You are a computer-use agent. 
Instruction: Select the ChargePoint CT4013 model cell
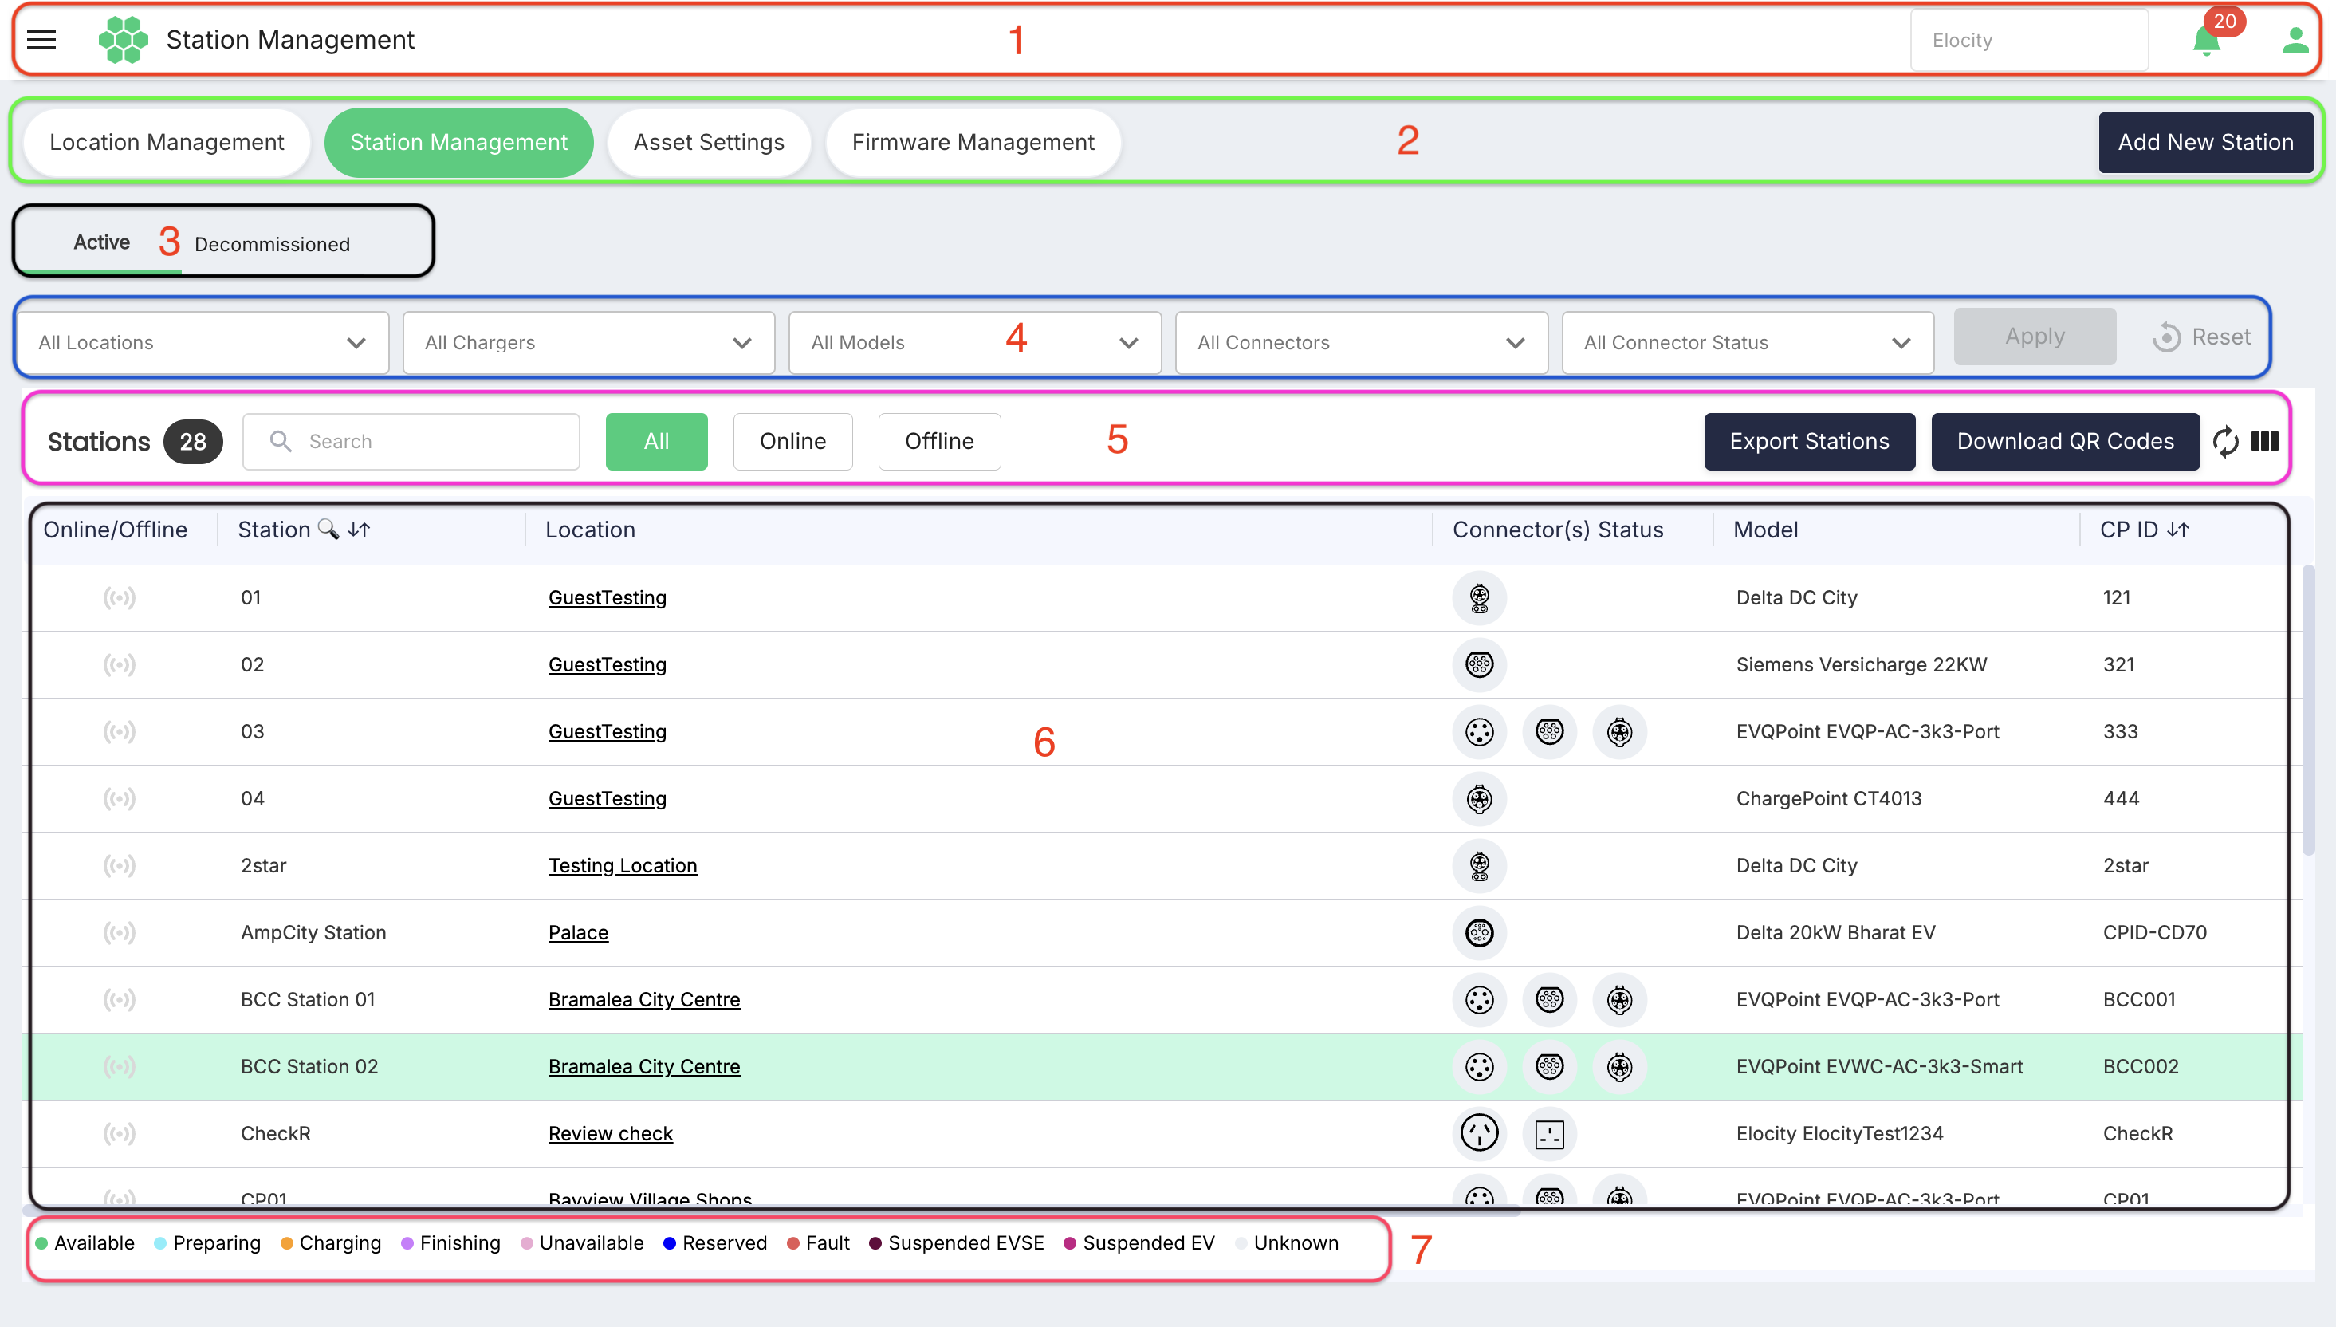point(1828,798)
